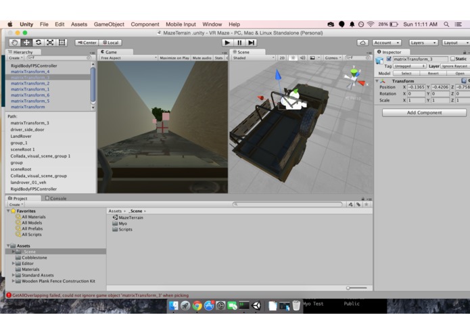Click Hierarchy panel scrollbar

93,85
